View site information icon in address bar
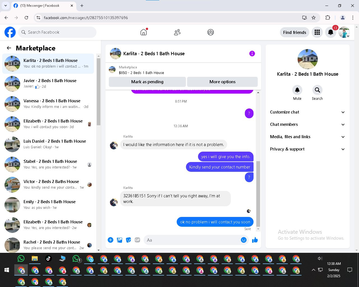 tap(38, 18)
